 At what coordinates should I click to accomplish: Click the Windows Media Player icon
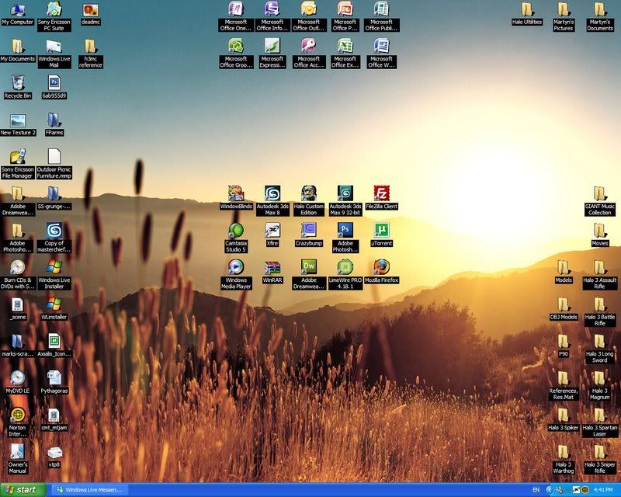pyautogui.click(x=236, y=266)
